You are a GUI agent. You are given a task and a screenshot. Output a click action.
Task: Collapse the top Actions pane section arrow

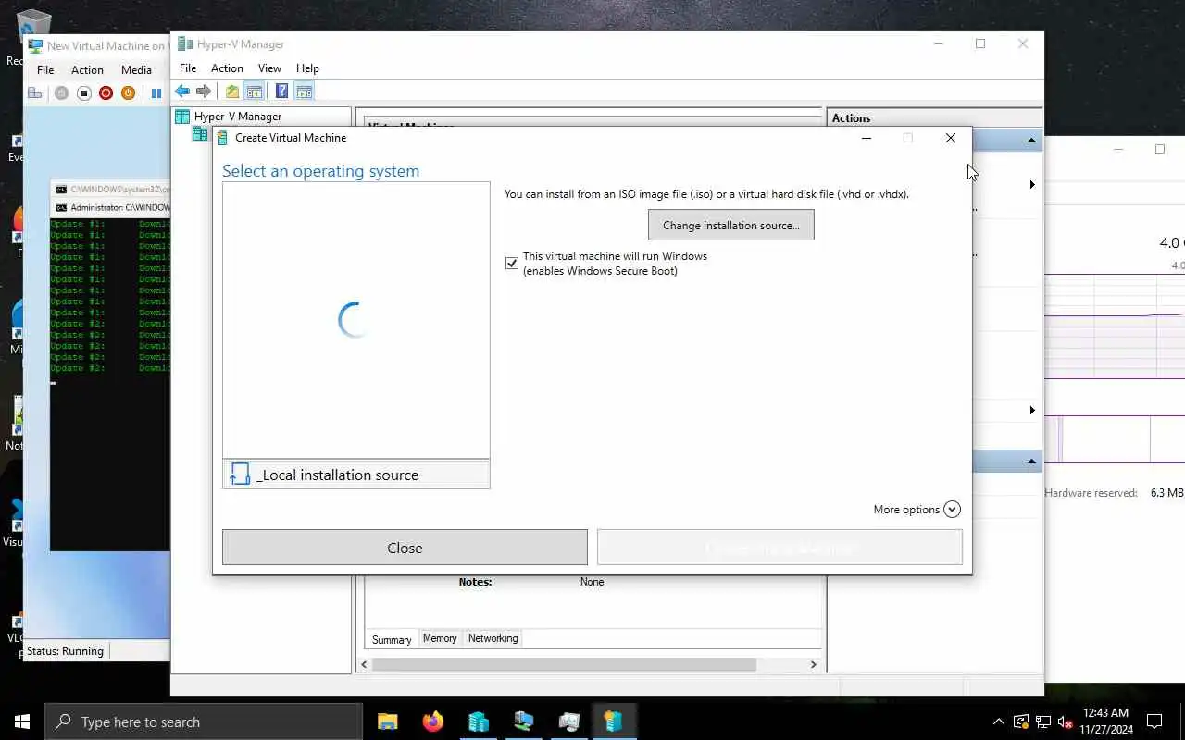click(1031, 141)
